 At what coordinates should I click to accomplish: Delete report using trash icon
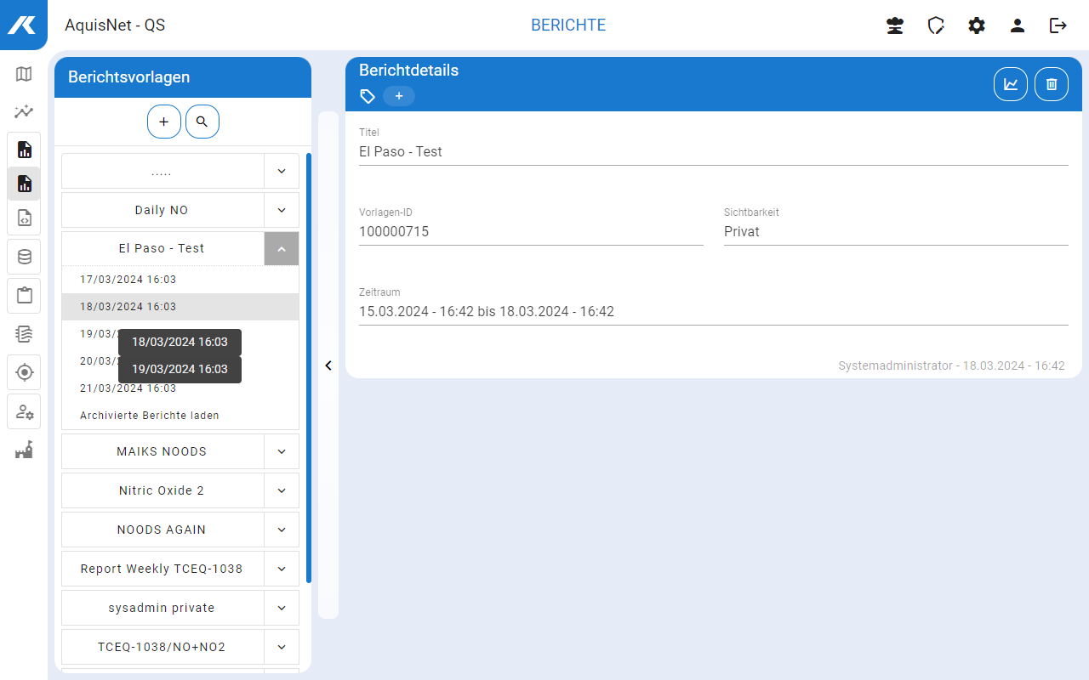pyautogui.click(x=1051, y=84)
